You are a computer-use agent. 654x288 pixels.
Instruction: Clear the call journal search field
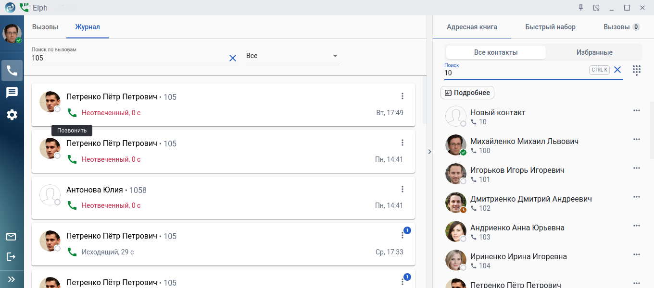tap(233, 58)
